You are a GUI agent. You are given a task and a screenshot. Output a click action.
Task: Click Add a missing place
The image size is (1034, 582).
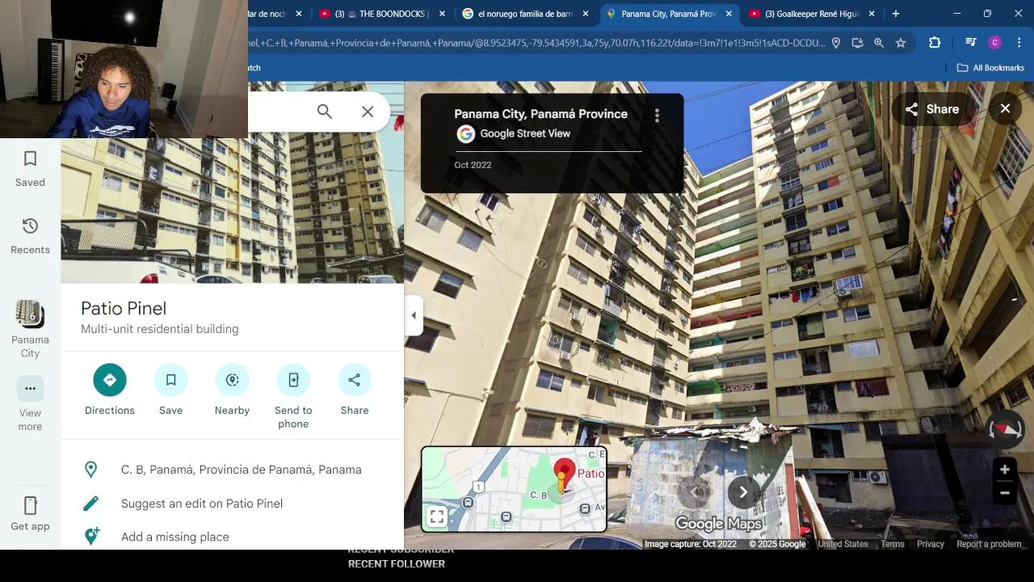coord(232,537)
